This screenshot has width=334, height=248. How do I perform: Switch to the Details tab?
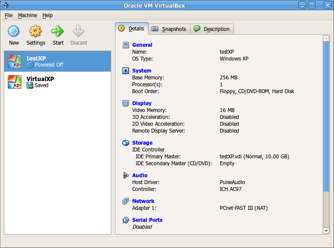[132, 28]
